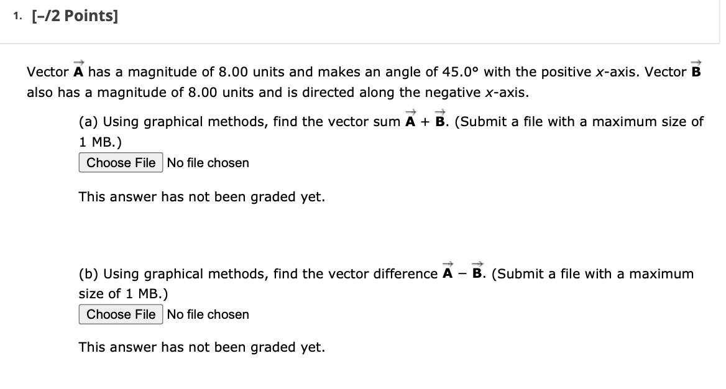Click the "(a)" part label
This screenshot has width=726, height=389.
point(89,122)
